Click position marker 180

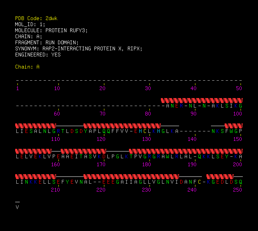pyautogui.click(x=146, y=164)
